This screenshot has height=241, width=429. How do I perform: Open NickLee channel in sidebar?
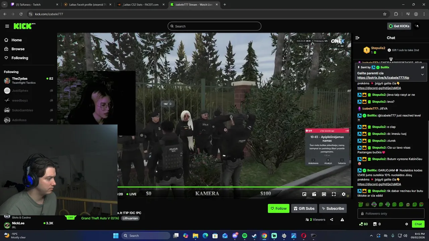[28, 225]
